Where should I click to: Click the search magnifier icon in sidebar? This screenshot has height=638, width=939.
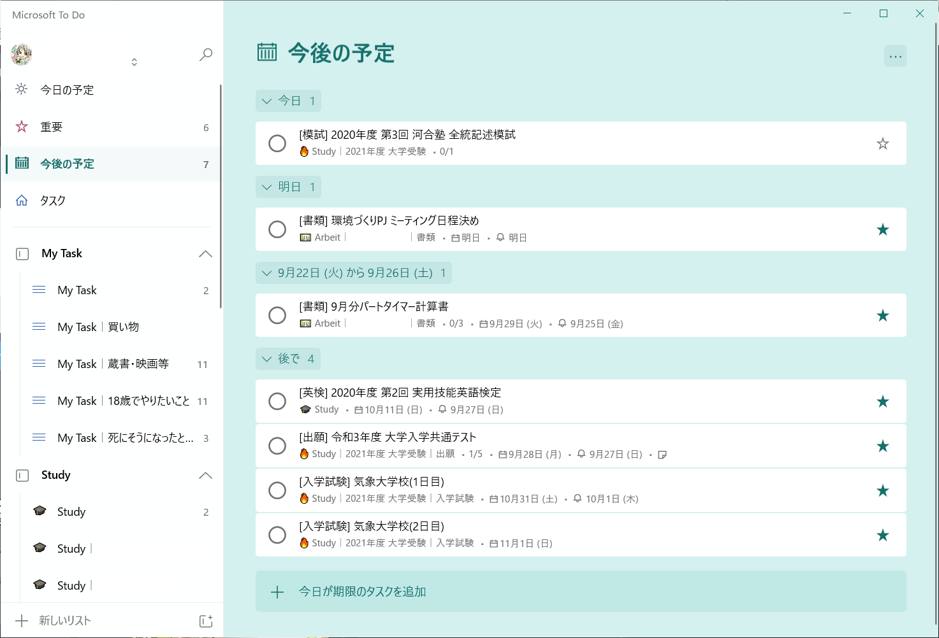pos(205,55)
